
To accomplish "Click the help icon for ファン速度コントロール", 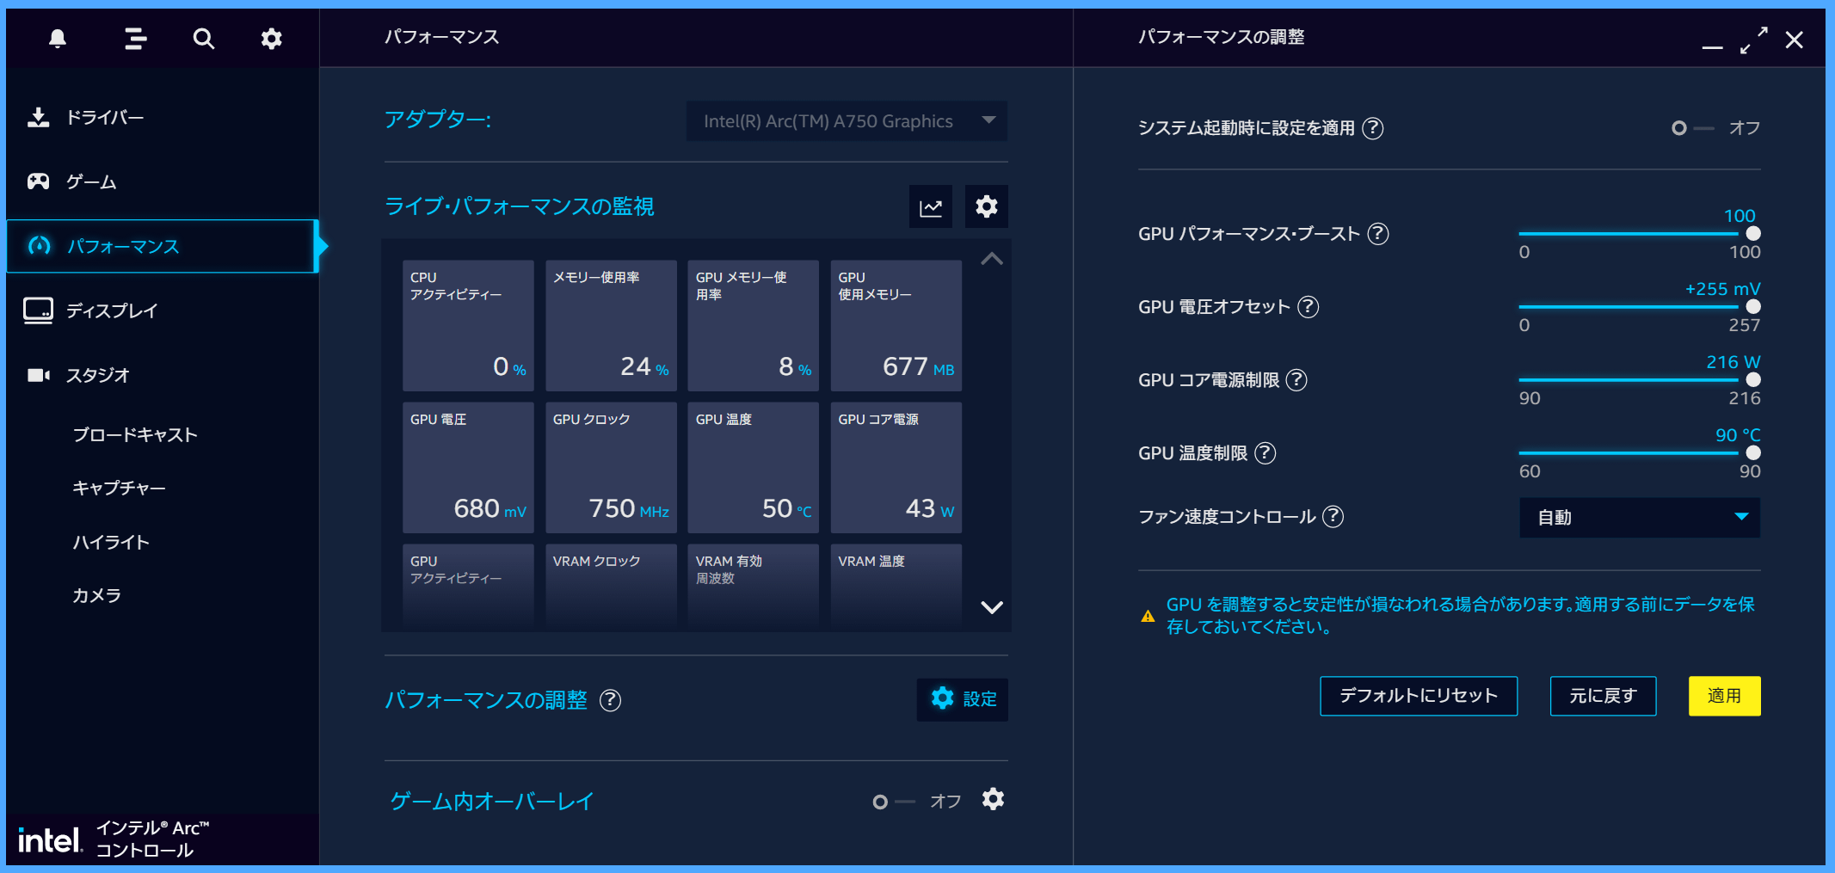I will [1333, 517].
